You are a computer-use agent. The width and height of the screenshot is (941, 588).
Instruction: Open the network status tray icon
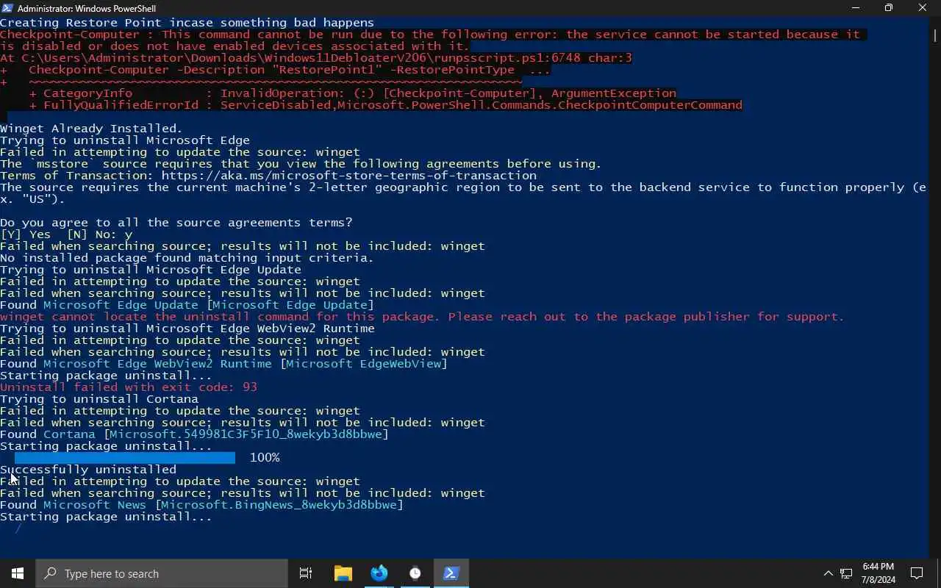click(846, 573)
